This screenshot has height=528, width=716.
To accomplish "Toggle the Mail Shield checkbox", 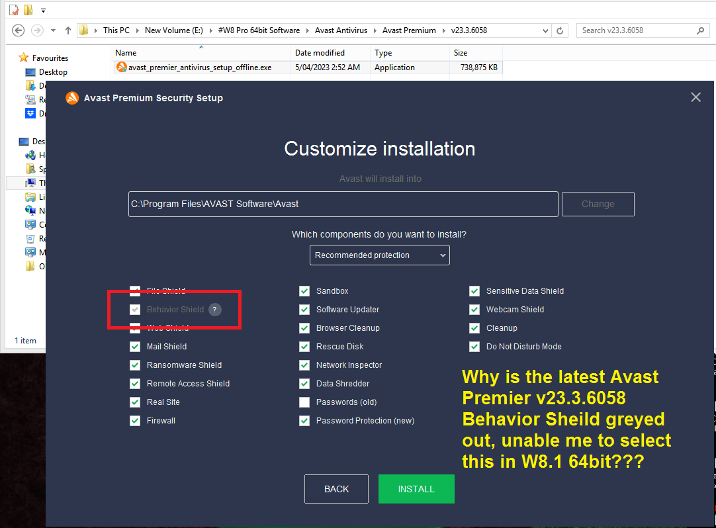I will pyautogui.click(x=135, y=347).
